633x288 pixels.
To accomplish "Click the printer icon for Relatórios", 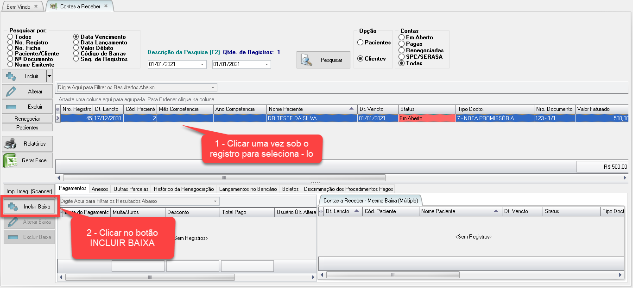I will [x=11, y=144].
